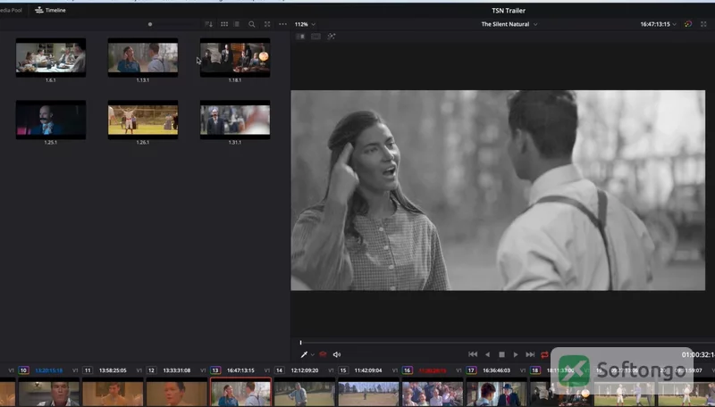Select clip number 12 badge
The image size is (715, 407).
[151, 370]
